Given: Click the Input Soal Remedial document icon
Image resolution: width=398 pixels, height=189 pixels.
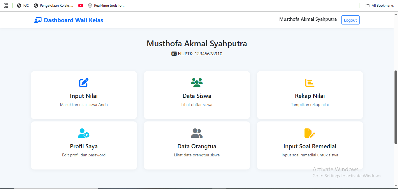Looking at the screenshot, I should pyautogui.click(x=310, y=133).
